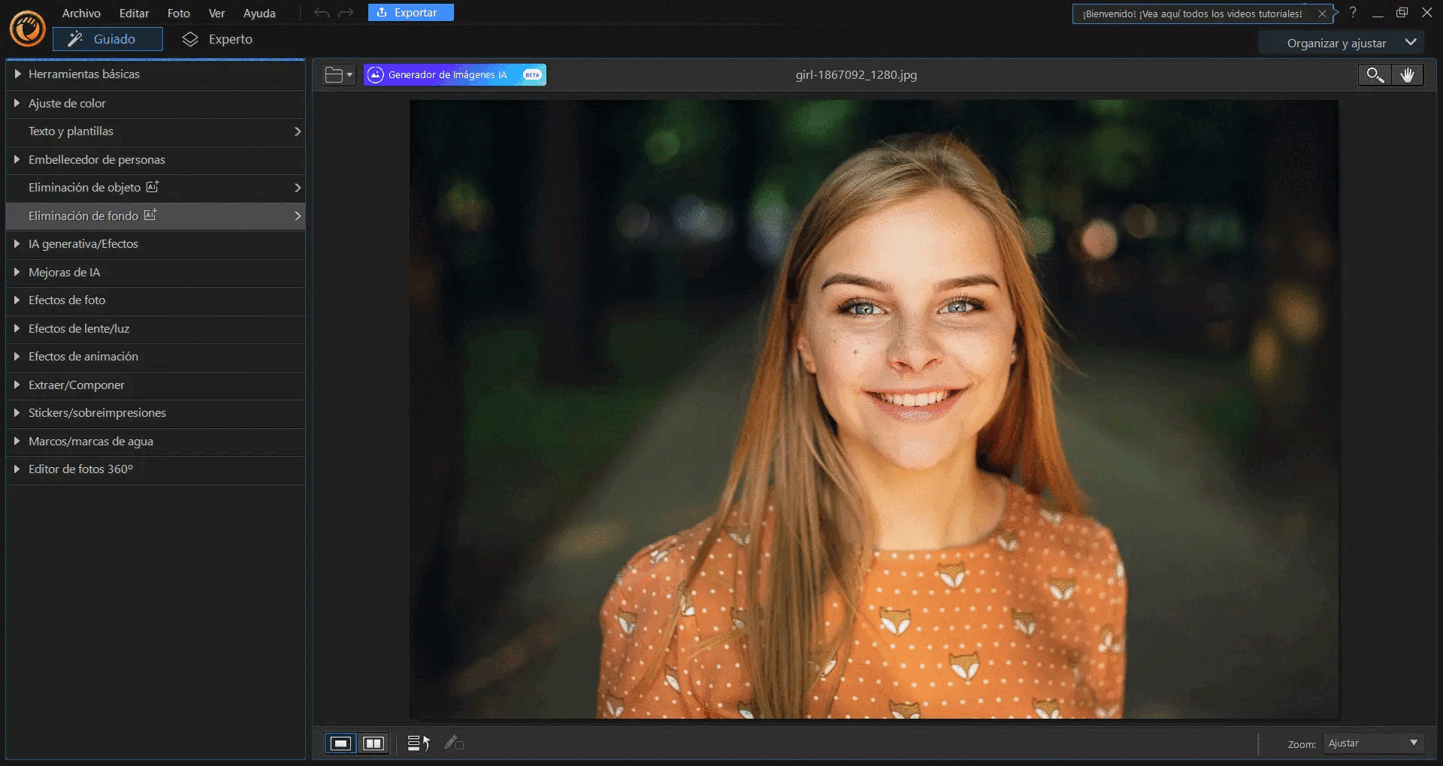Screen dimensions: 1443x766
Task: Open the Organizar y ajustar dropdown
Action: click(1349, 44)
